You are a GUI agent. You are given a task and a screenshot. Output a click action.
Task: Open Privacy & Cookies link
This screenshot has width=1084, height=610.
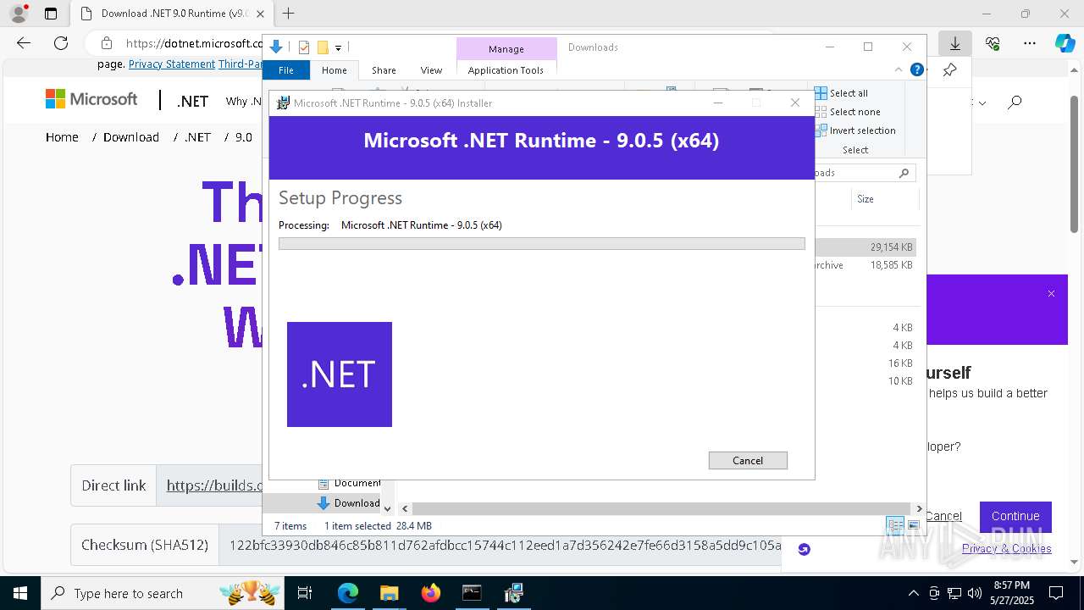pyautogui.click(x=1006, y=549)
